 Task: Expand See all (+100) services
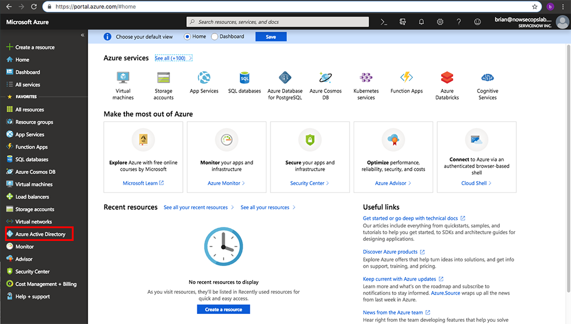173,58
